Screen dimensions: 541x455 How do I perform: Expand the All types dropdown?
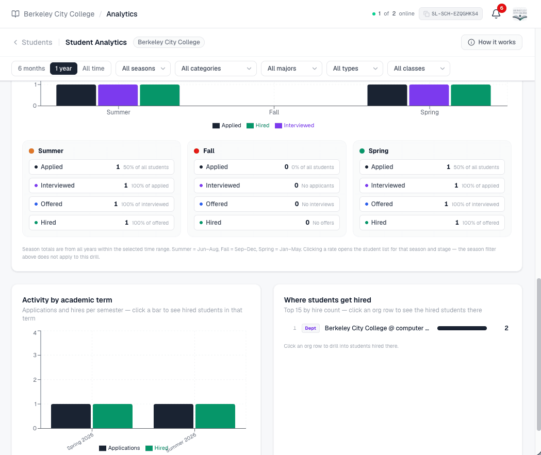[x=355, y=68]
